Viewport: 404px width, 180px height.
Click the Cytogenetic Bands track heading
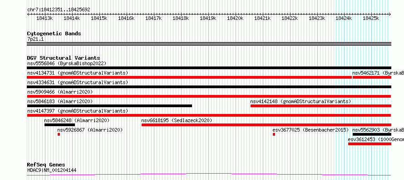click(x=54, y=33)
